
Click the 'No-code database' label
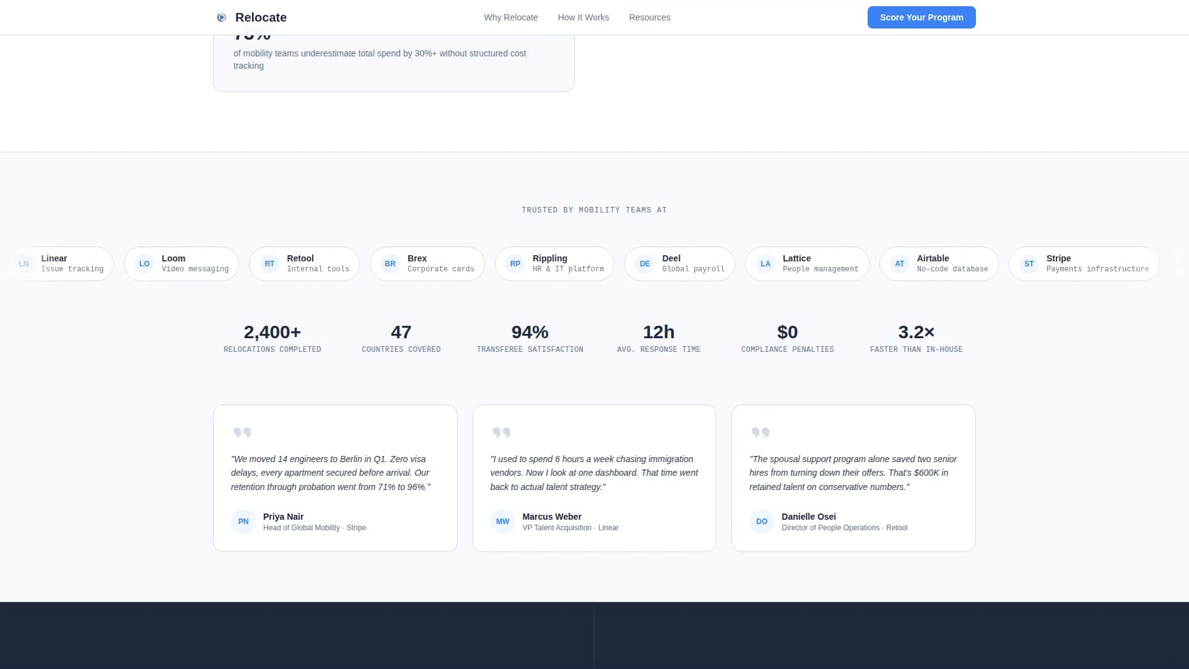coord(952,269)
